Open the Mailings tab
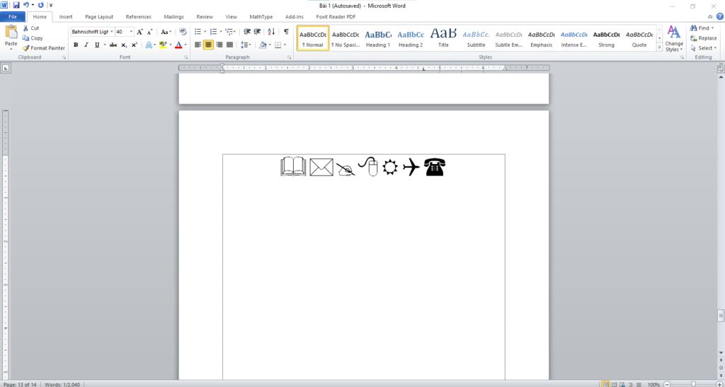 (174, 16)
